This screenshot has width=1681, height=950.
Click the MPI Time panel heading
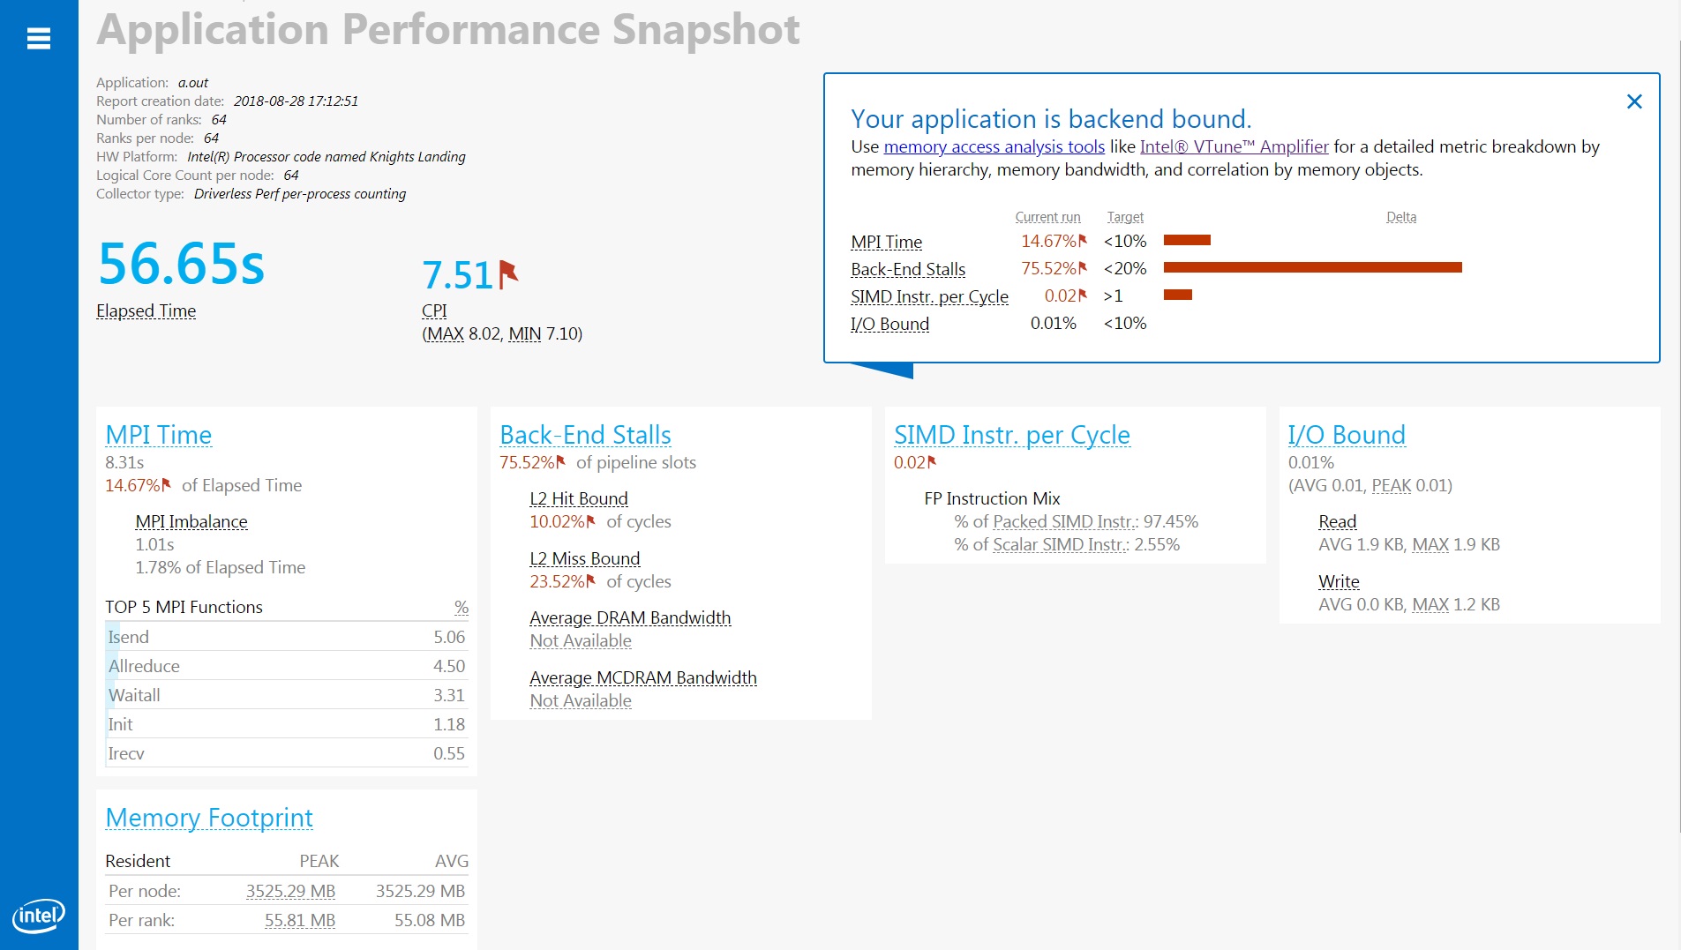(x=159, y=435)
